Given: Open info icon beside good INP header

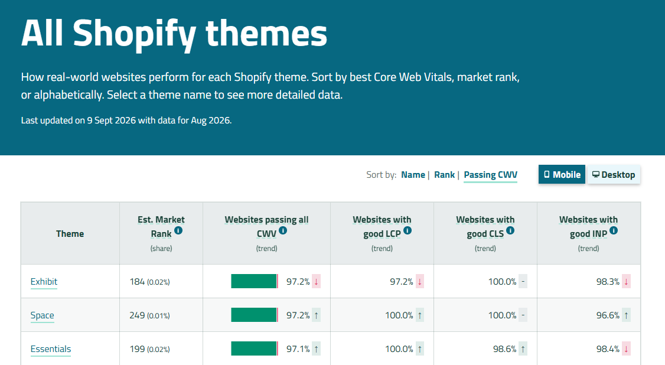Looking at the screenshot, I should [x=614, y=230].
